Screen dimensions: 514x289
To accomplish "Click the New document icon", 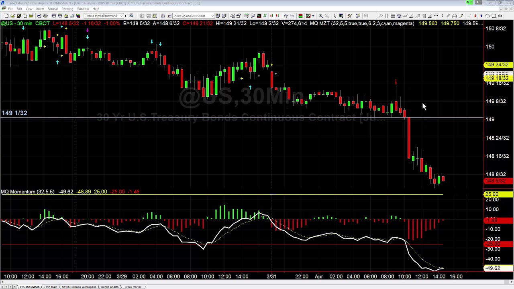I will pos(6,16).
